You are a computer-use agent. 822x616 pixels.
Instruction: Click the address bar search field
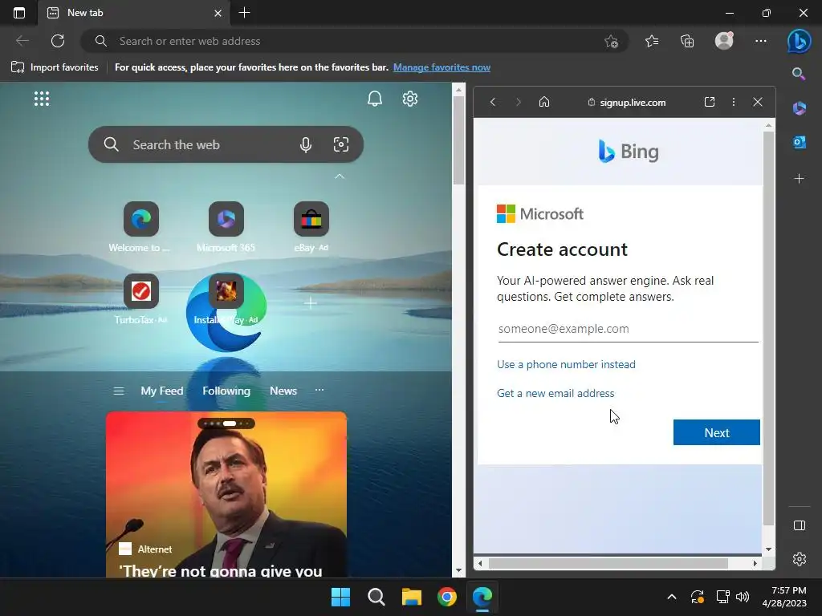[346, 41]
